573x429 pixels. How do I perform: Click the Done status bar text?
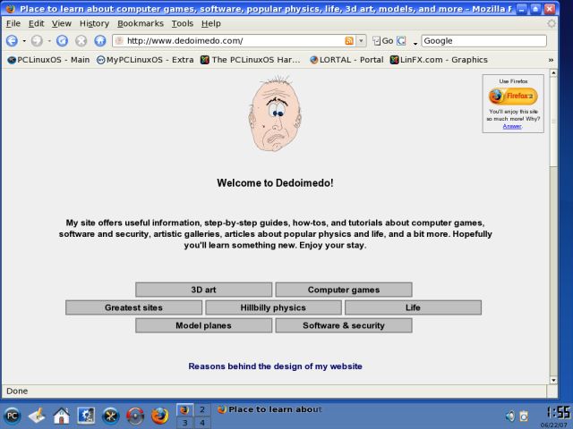tap(17, 391)
